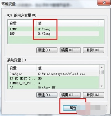Click 删除(L) button for system variables

pos(94,95)
